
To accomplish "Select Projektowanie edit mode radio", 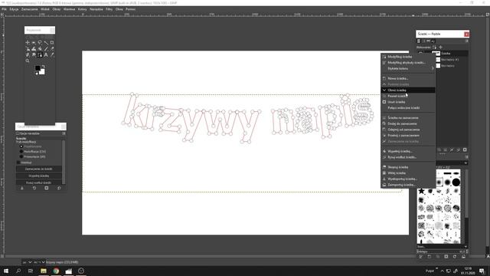I will [21, 146].
